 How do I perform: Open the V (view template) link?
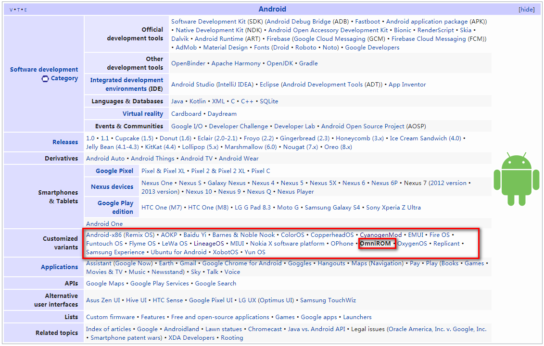(x=11, y=10)
